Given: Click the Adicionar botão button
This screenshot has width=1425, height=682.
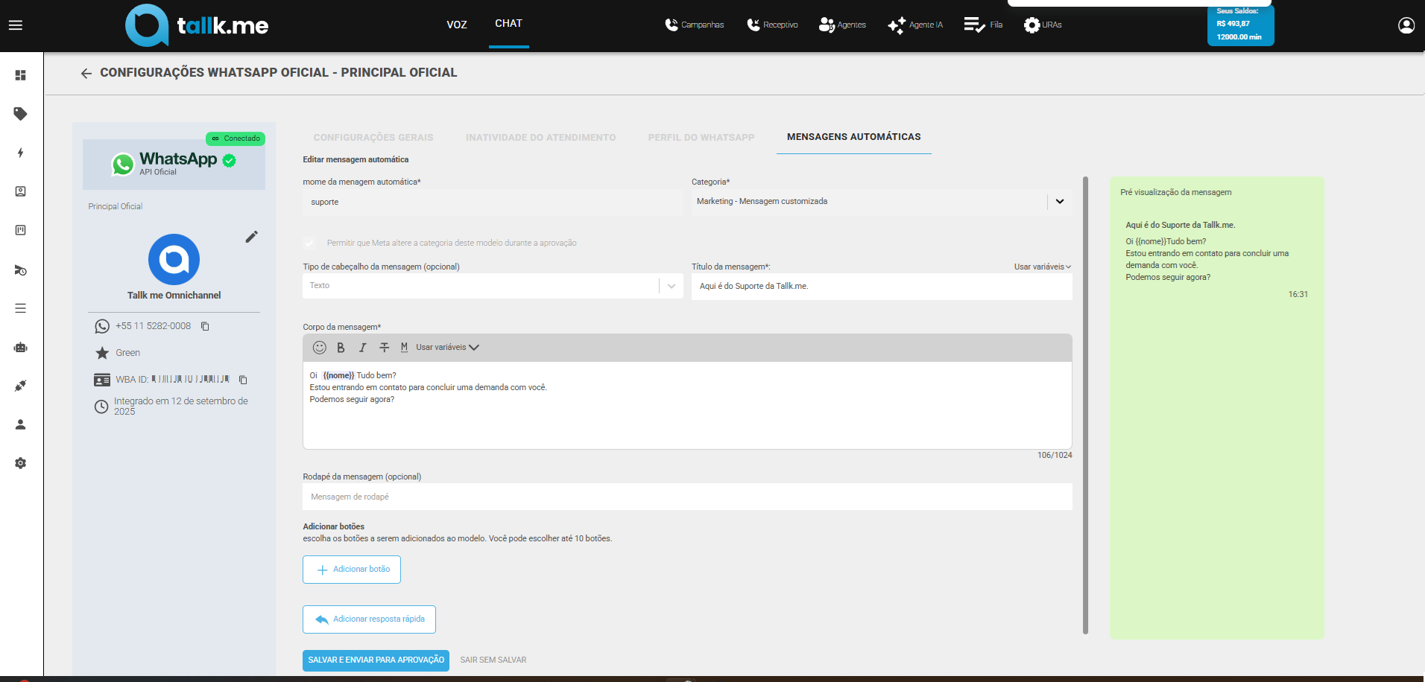Looking at the screenshot, I should (352, 570).
